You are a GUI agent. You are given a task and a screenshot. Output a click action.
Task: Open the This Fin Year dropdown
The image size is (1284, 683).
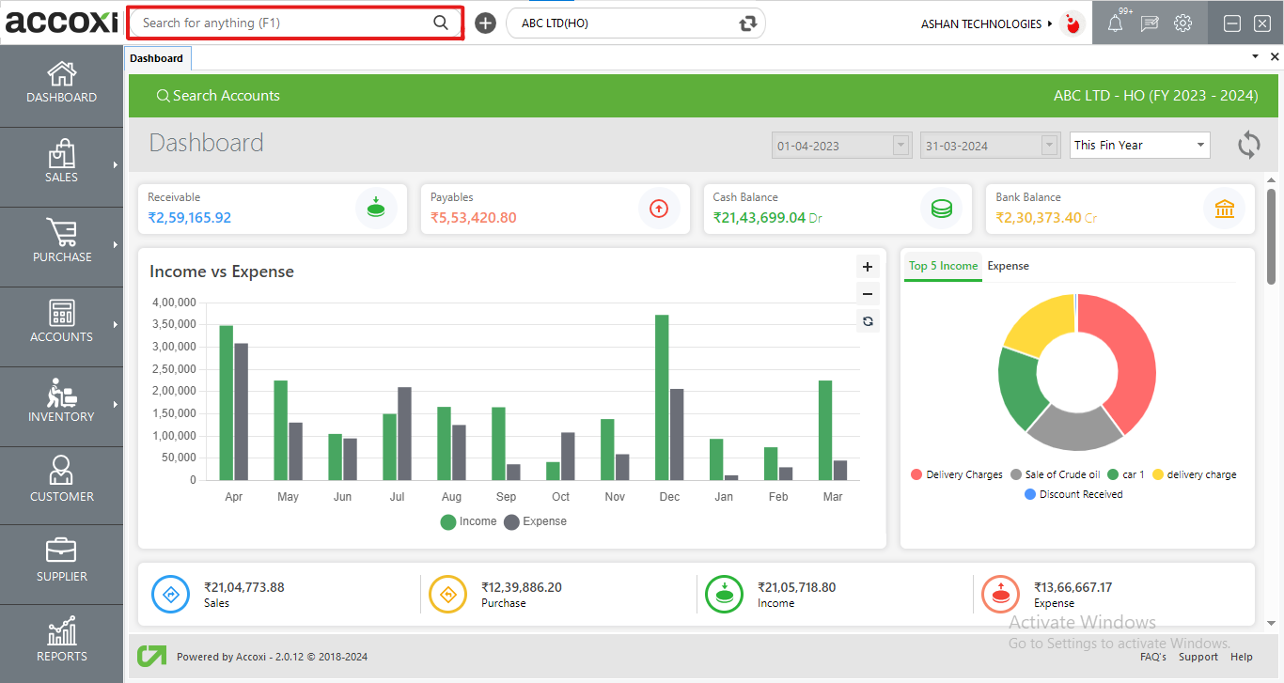pos(1140,146)
